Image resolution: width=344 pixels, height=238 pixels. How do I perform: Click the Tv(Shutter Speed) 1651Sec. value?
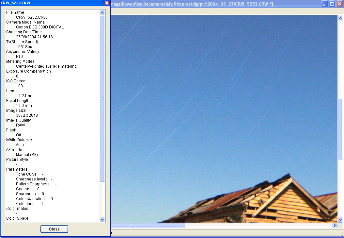(x=24, y=47)
